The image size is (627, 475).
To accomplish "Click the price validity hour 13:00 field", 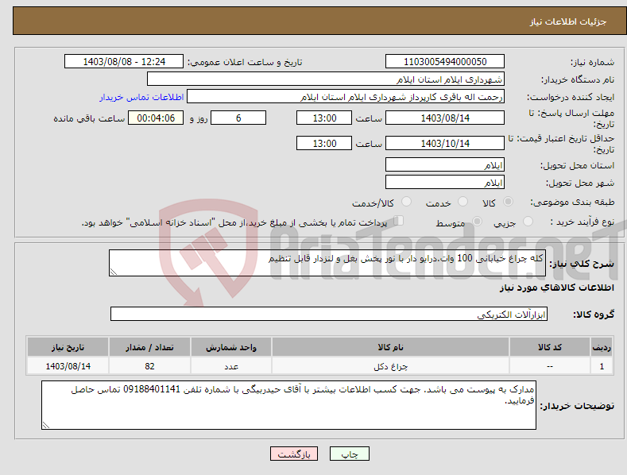I will tap(324, 143).
